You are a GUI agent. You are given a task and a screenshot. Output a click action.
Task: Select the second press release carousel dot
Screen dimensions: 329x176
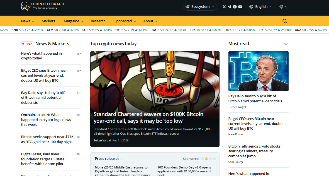pyautogui.click(x=206, y=159)
